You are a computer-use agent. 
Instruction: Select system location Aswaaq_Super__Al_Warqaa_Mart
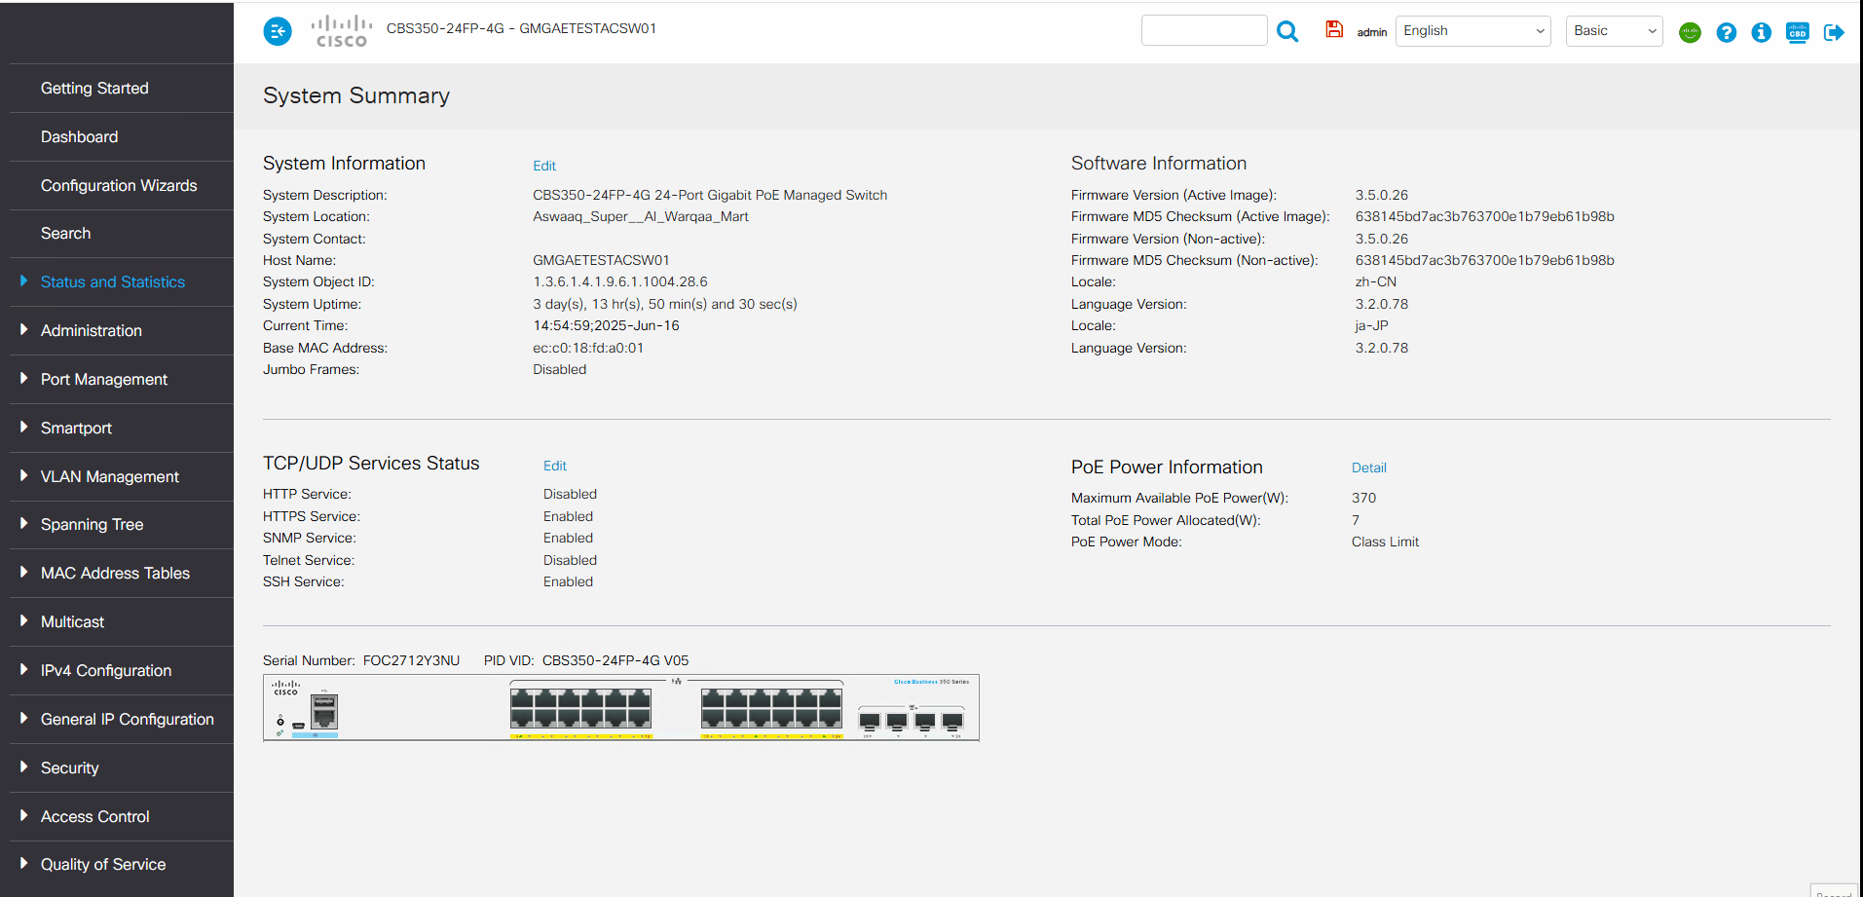pos(641,216)
